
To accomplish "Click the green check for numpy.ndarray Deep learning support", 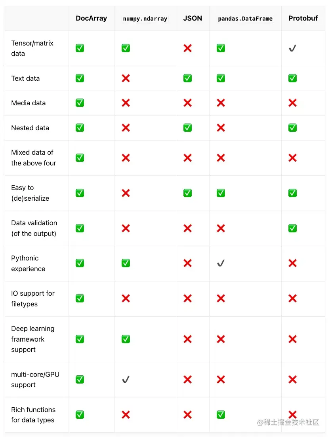I will [x=126, y=339].
